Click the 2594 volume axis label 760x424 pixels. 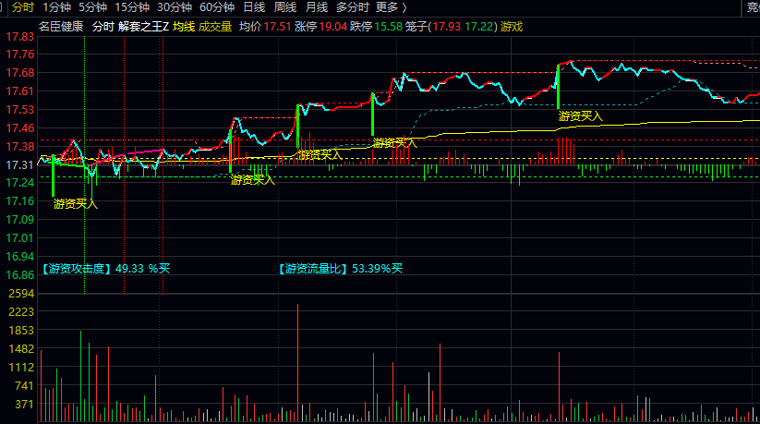click(x=21, y=294)
